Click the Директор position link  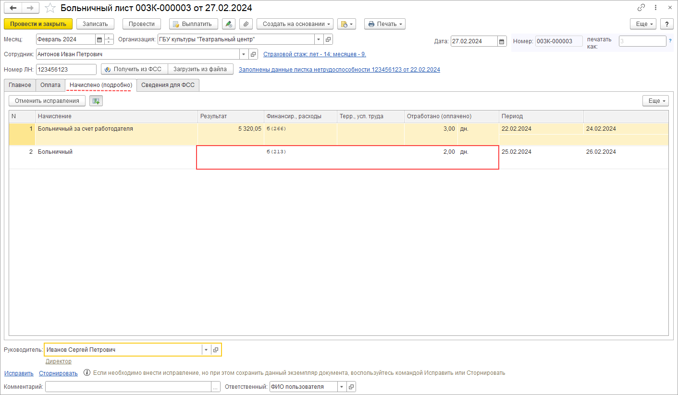[x=59, y=361]
